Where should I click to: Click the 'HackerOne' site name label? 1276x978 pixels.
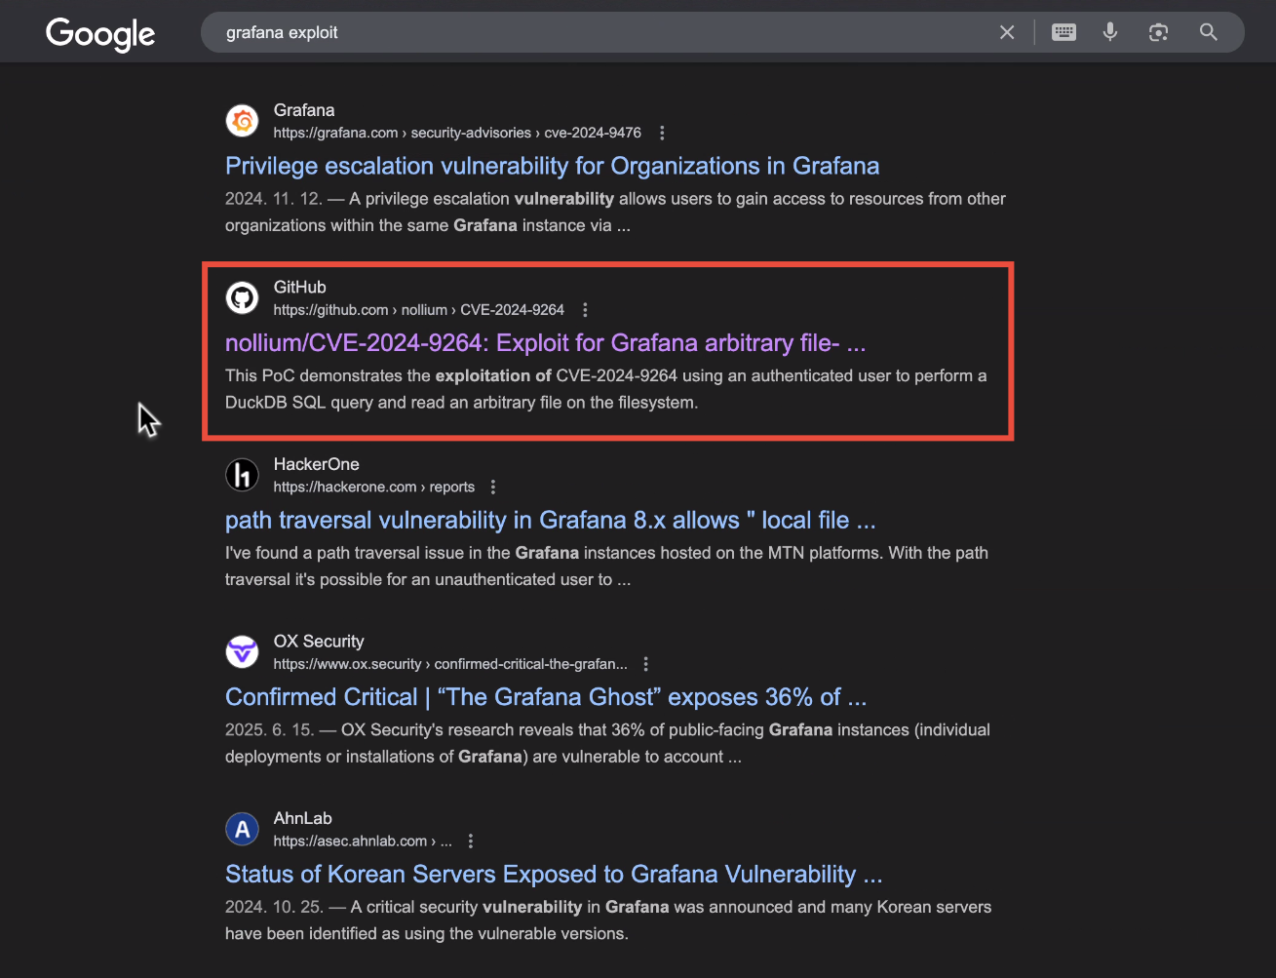(x=317, y=464)
